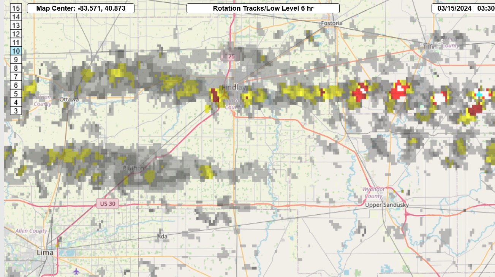Screen dimensions: 495x277
Task: Click the Bluffton town label
Action: [x=134, y=168]
